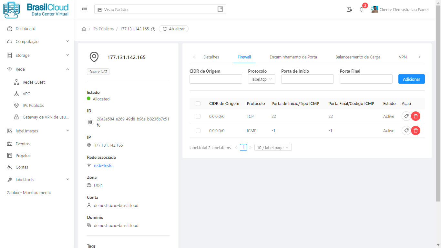Go to next page in pagination
The height and width of the screenshot is (248, 441).
point(250,148)
